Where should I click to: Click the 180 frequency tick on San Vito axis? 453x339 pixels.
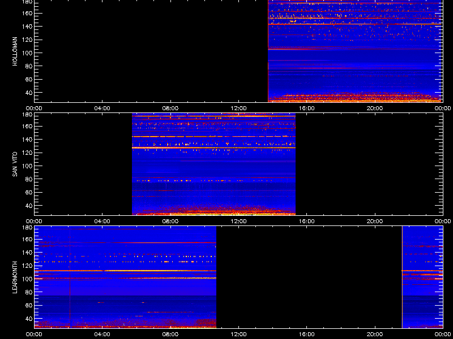tap(28, 115)
